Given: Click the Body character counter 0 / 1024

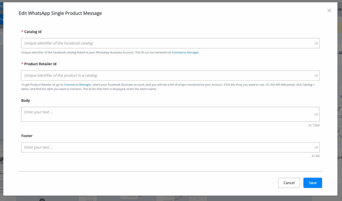Looking at the screenshot, I should (x=314, y=125).
